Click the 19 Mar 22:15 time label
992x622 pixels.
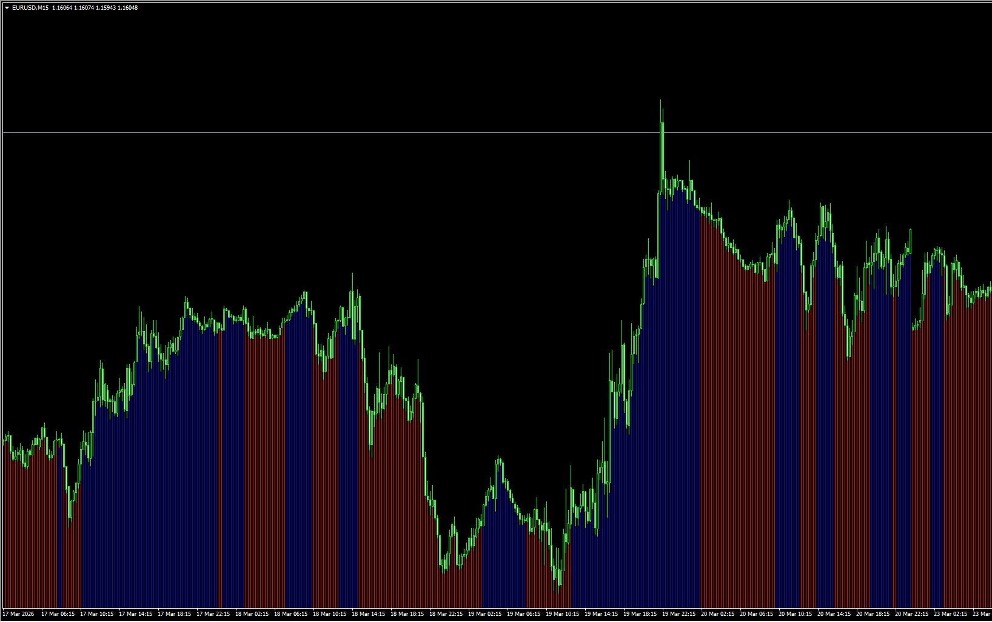pyautogui.click(x=679, y=614)
